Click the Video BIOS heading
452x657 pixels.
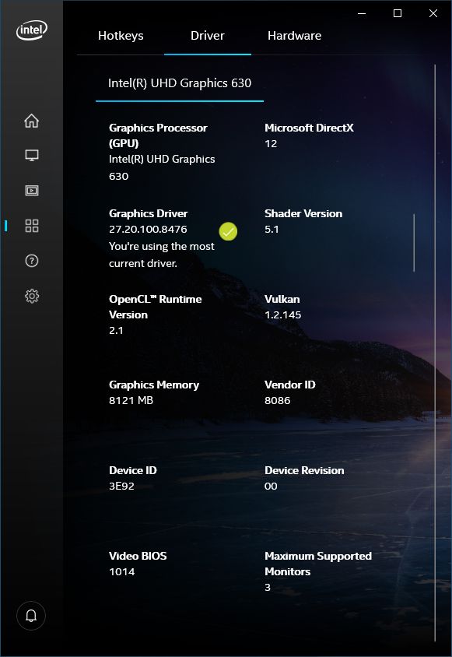[x=138, y=556]
